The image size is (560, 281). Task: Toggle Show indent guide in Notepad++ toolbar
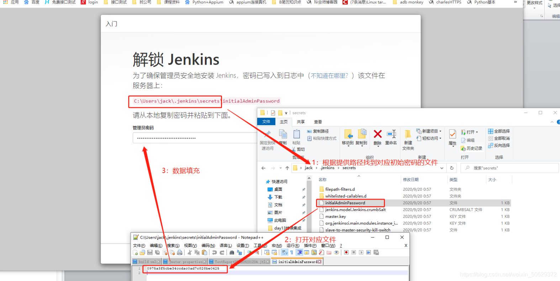pos(299,253)
